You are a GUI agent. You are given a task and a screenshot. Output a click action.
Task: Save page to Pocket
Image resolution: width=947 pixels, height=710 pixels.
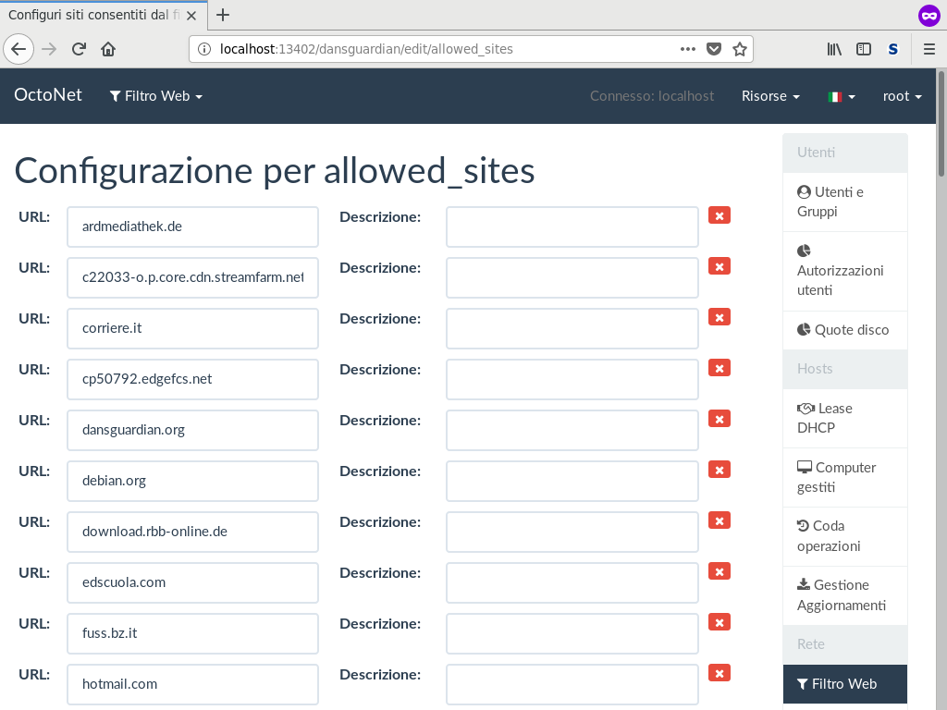pos(714,49)
